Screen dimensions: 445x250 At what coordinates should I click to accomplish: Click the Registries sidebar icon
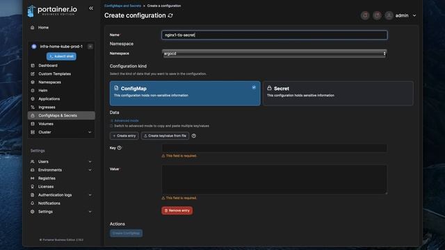(x=33, y=178)
